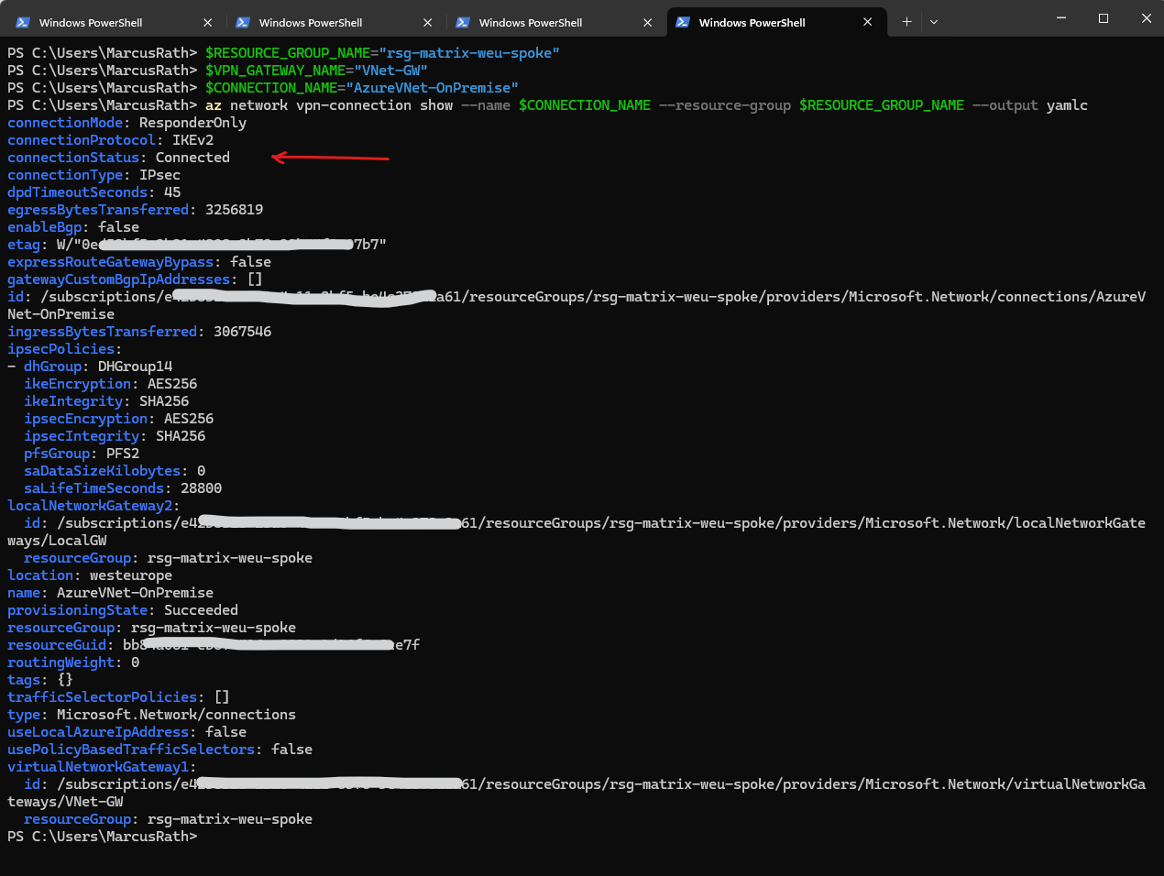Click the "Succeeded" value

coord(201,610)
